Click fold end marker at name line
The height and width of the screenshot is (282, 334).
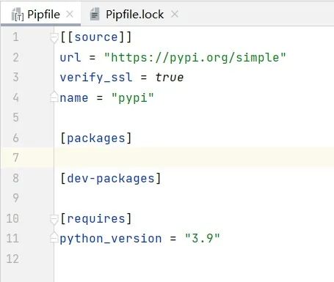[54, 97]
